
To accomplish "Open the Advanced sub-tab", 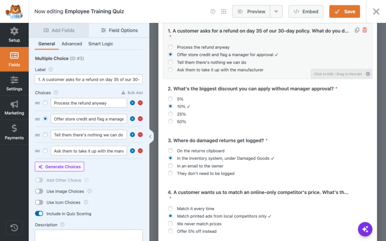I will [x=72, y=44].
